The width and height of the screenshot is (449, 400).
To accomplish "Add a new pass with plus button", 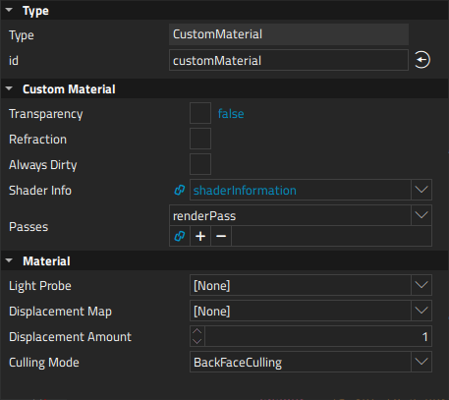I will pyautogui.click(x=200, y=236).
